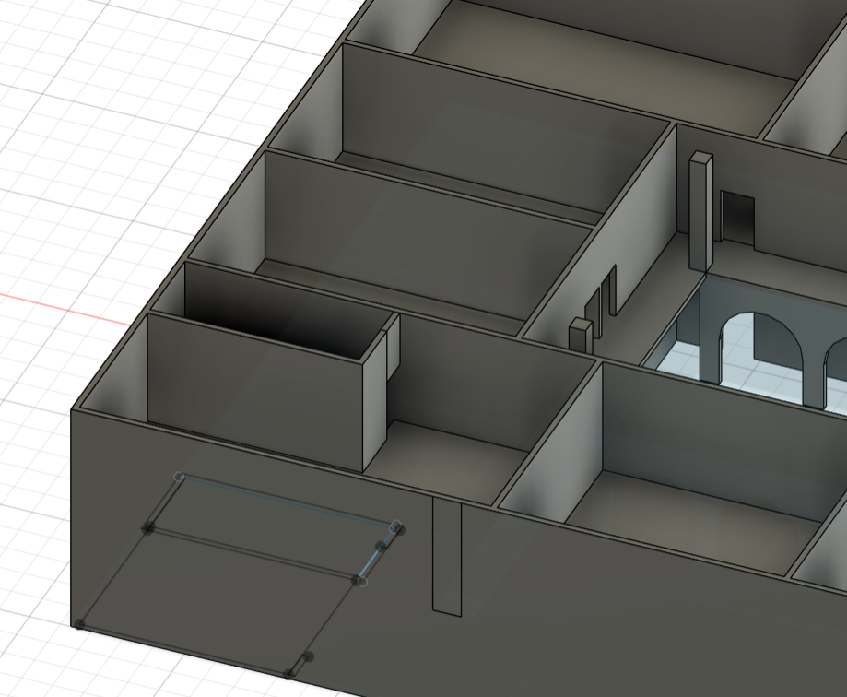
Task: Click the red origin axis line on the grid
Action: [x=65, y=310]
